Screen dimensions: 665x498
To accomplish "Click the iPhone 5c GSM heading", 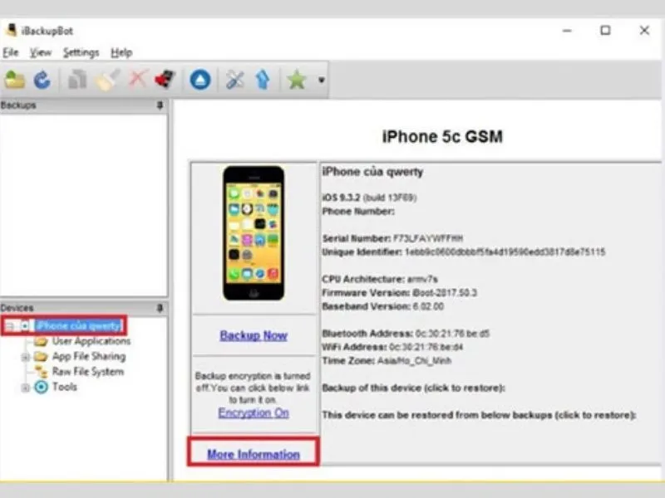I will click(442, 137).
